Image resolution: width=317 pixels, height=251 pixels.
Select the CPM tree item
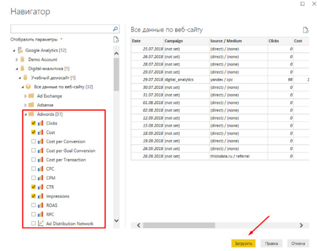coord(50,178)
